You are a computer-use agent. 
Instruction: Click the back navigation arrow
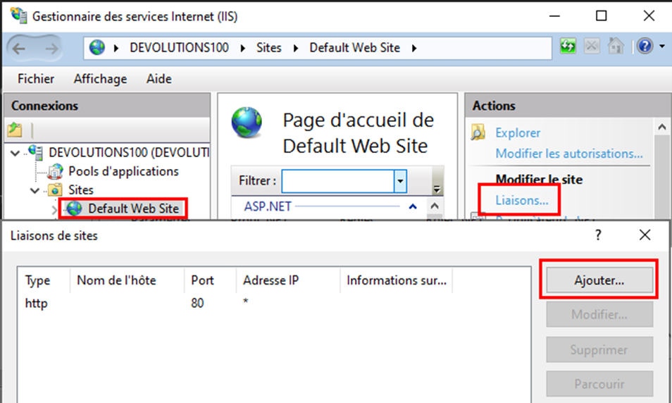point(19,49)
